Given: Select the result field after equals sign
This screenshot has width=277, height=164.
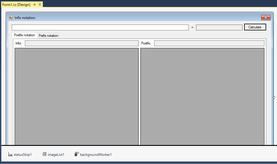Looking at the screenshot, I should coord(219,27).
